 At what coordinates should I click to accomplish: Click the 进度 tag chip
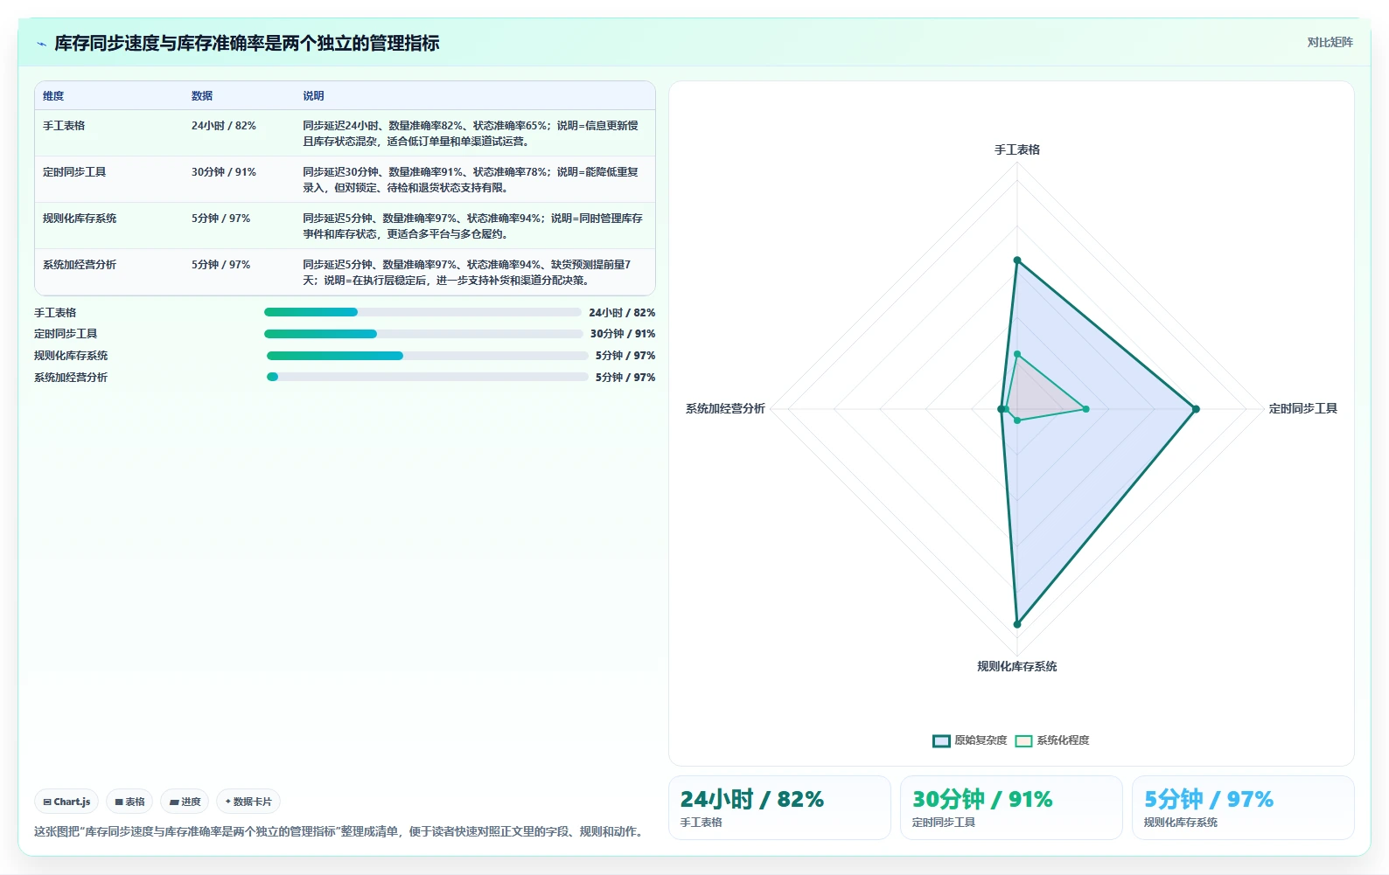pyautogui.click(x=185, y=802)
